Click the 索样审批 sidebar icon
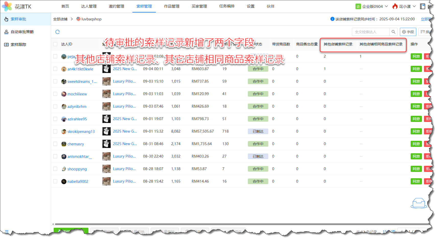This screenshot has height=241, width=439. pos(6,19)
